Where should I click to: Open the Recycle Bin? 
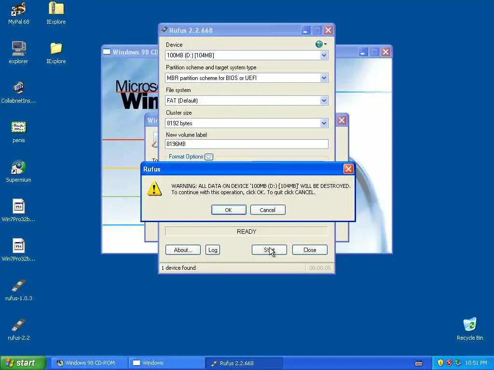coord(470,324)
